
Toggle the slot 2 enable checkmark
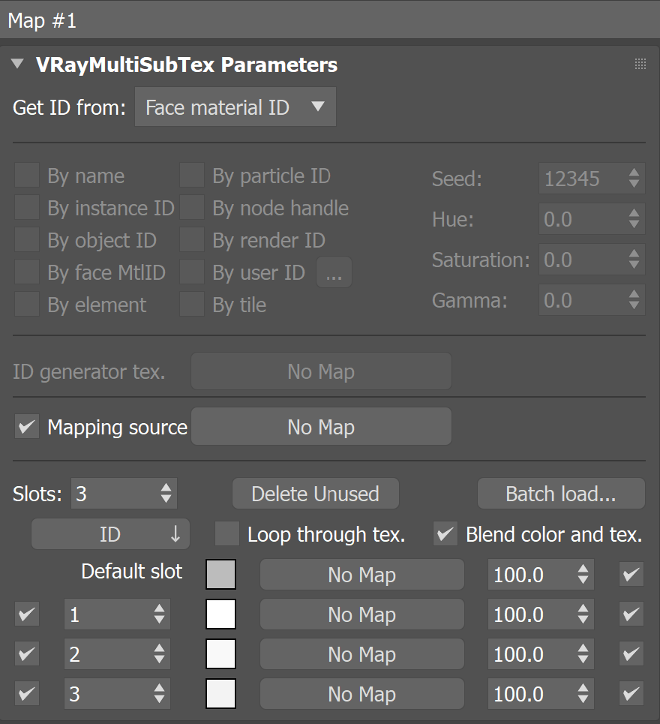(27, 653)
